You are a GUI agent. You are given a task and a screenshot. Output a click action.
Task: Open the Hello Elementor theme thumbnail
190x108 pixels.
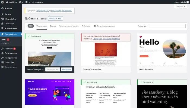click(x=162, y=50)
